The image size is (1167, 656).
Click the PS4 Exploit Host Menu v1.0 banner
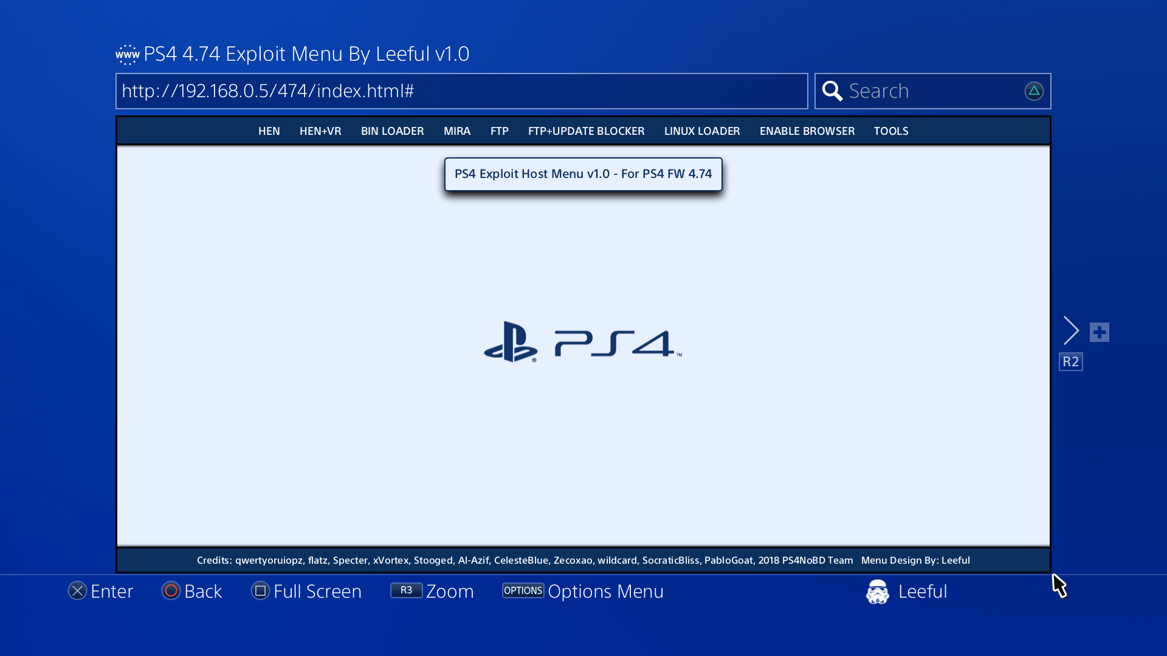tap(583, 174)
